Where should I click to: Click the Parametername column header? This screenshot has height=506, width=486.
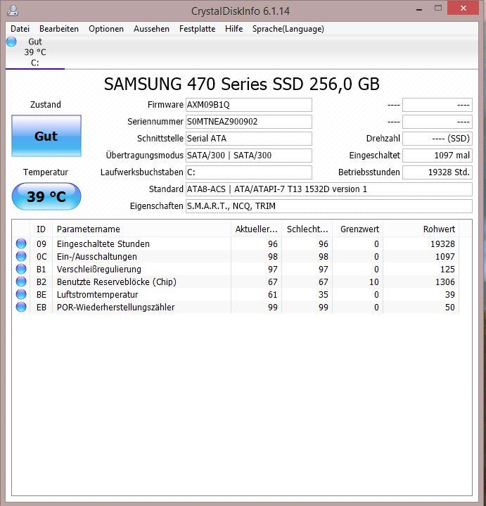point(141,229)
